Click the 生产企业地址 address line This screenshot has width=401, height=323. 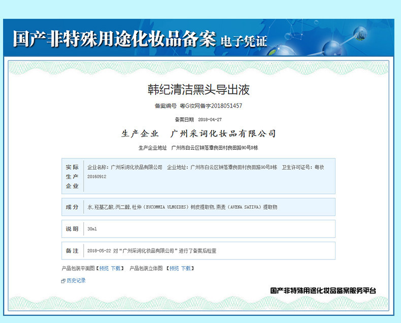click(198, 148)
